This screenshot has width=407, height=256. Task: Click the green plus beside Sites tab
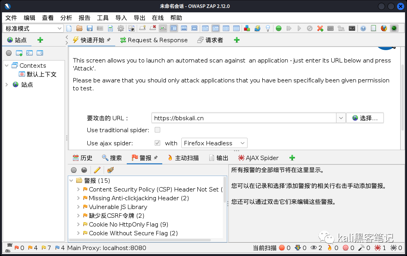40,40
